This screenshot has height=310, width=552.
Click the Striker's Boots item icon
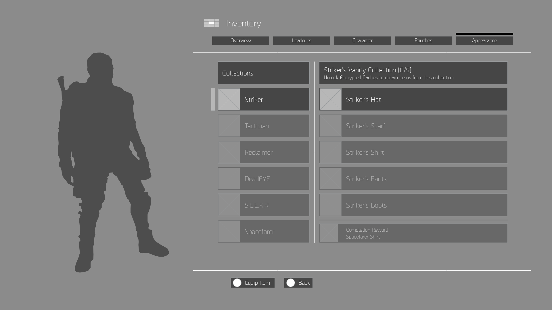click(x=331, y=205)
